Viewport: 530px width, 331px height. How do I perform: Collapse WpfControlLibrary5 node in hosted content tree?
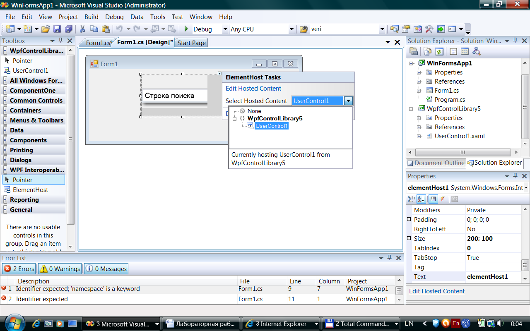(x=235, y=119)
